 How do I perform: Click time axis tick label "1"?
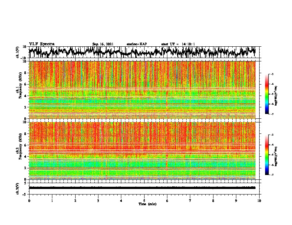(52, 201)
